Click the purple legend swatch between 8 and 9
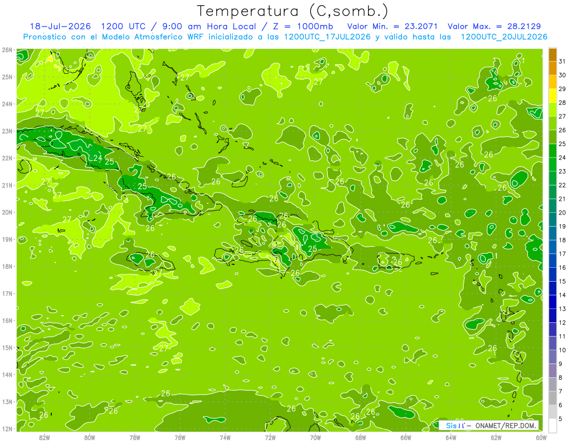 click(552, 371)
